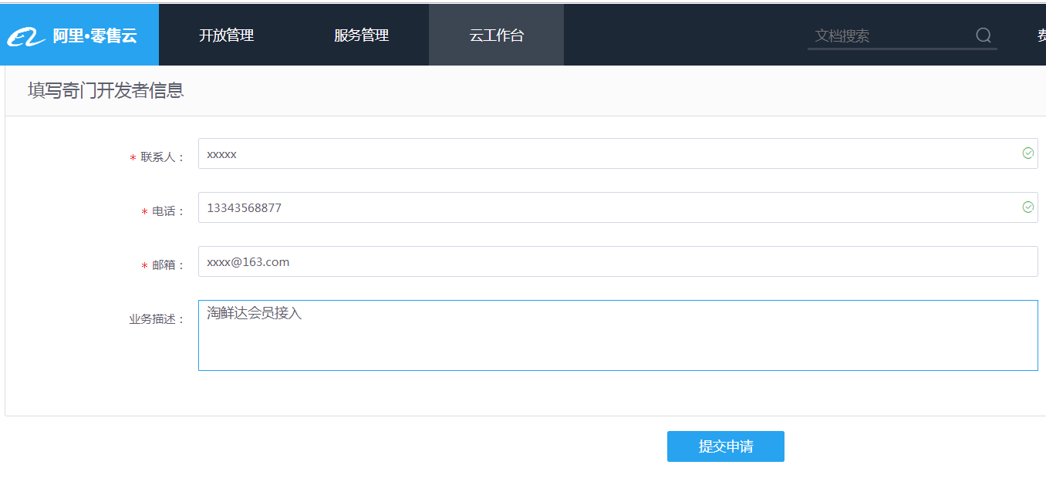Click the 业务描述 label
Viewport: 1046px width, 485px height.
pos(157,319)
